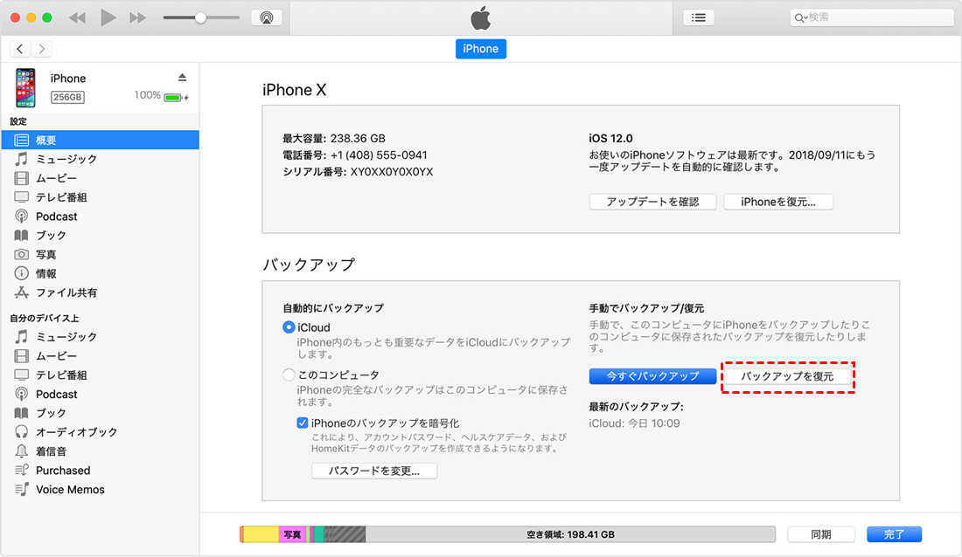Screen dimensions: 962x557
Task: Click the 写真 segment in storage bar
Action: [x=292, y=534]
